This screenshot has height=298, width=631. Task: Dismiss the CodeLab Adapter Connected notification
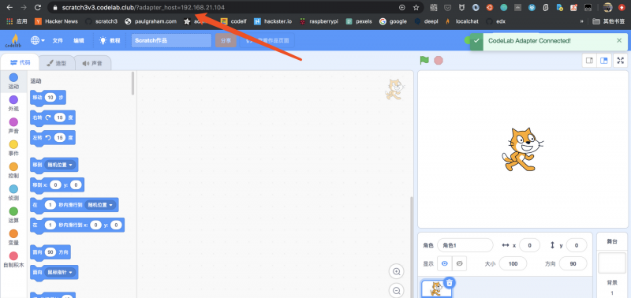point(619,41)
